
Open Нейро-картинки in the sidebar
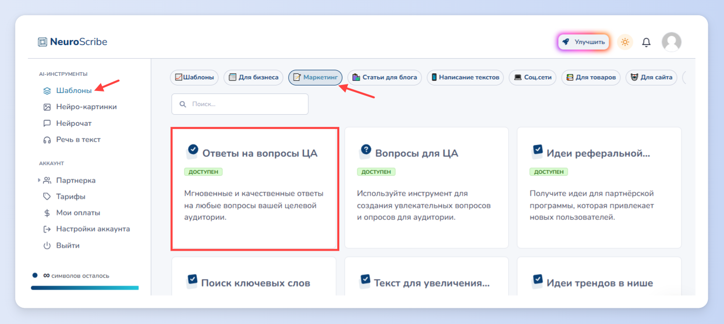click(86, 107)
